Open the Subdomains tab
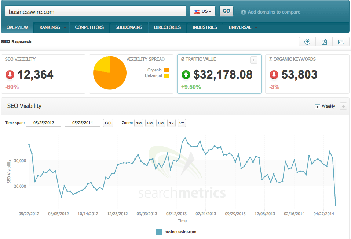 click(129, 27)
